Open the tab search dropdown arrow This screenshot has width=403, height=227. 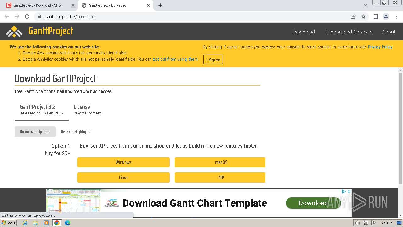[x=366, y=5]
